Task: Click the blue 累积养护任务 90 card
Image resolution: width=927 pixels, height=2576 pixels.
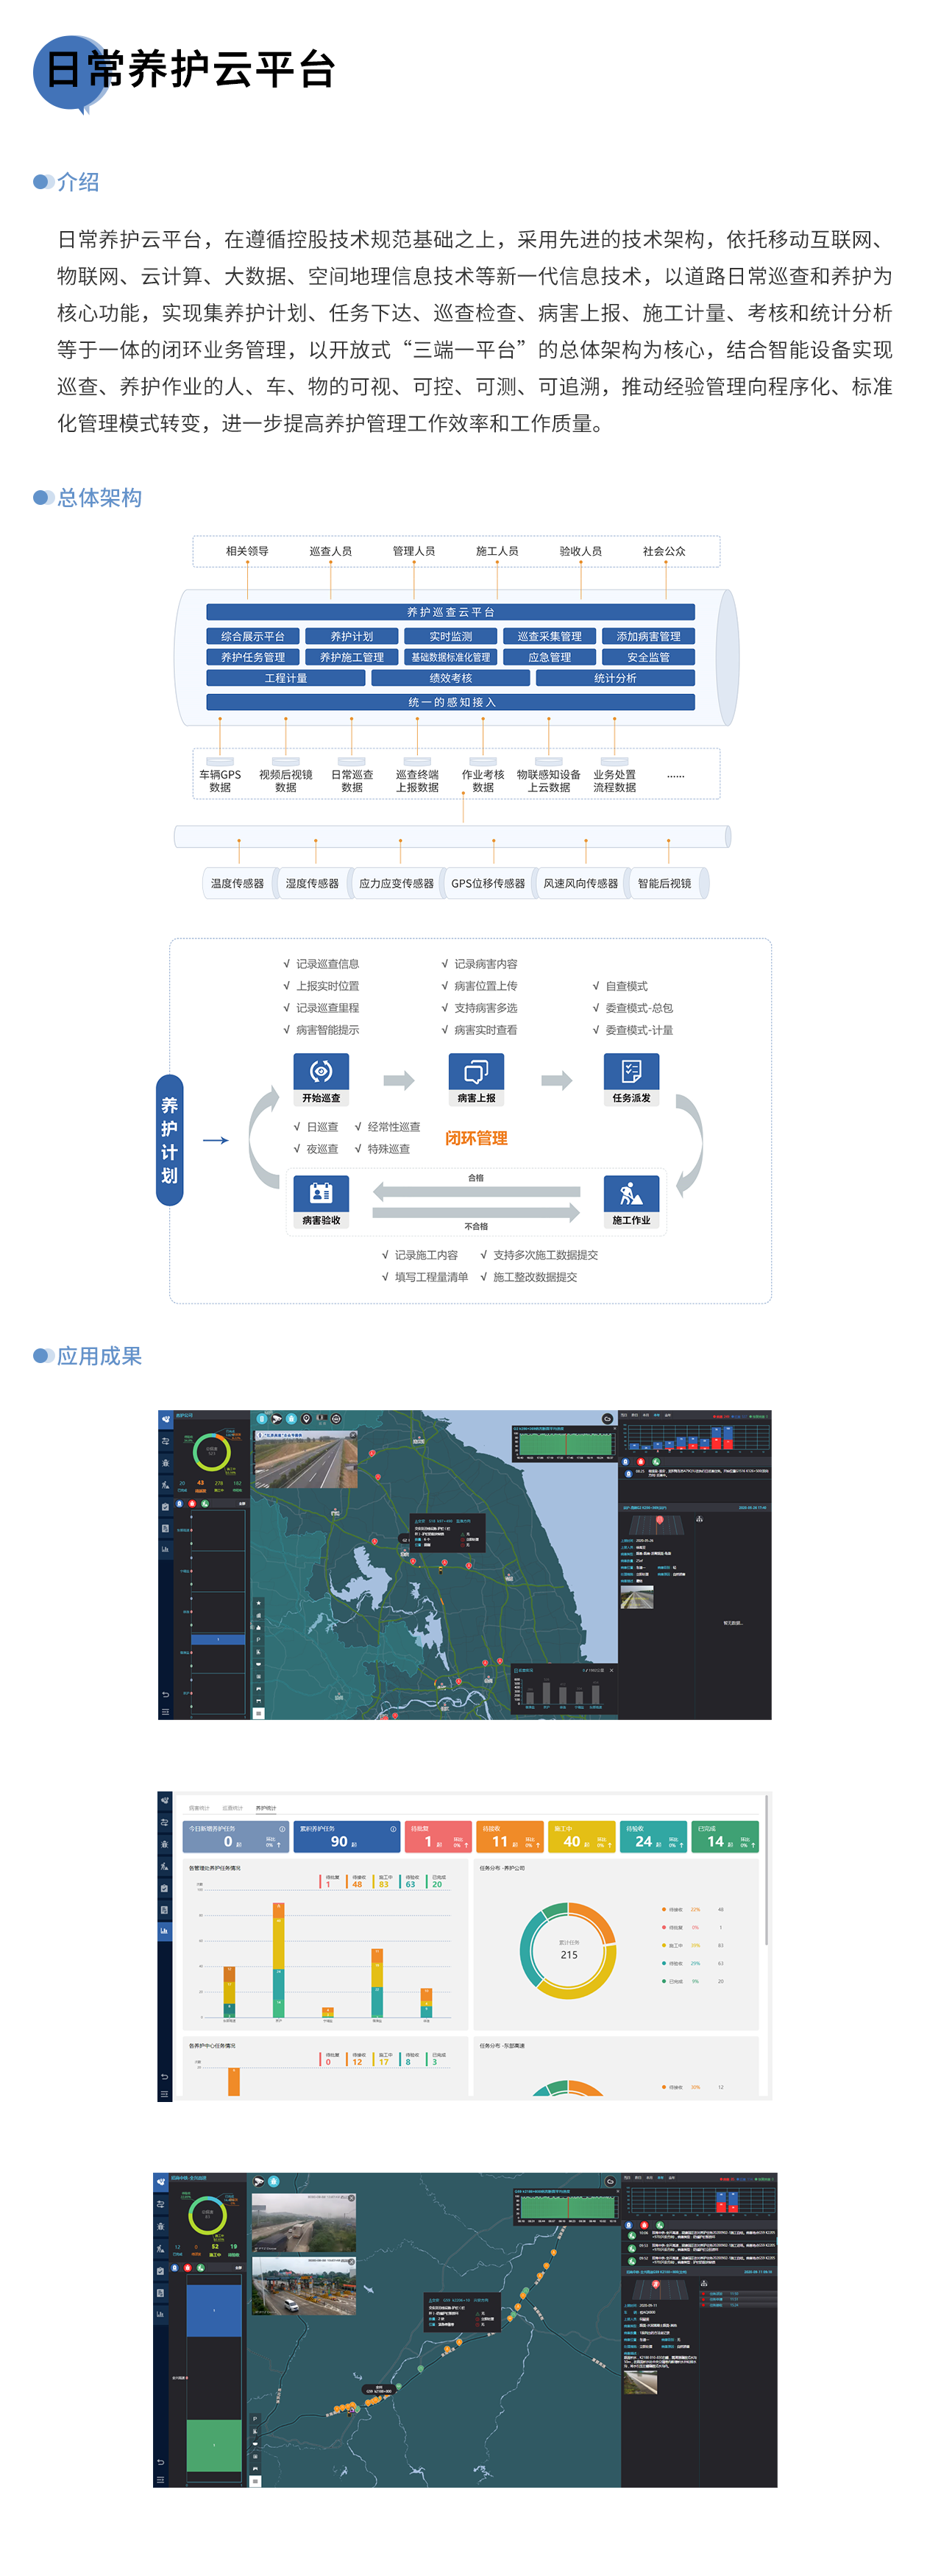Action: pyautogui.click(x=346, y=1837)
